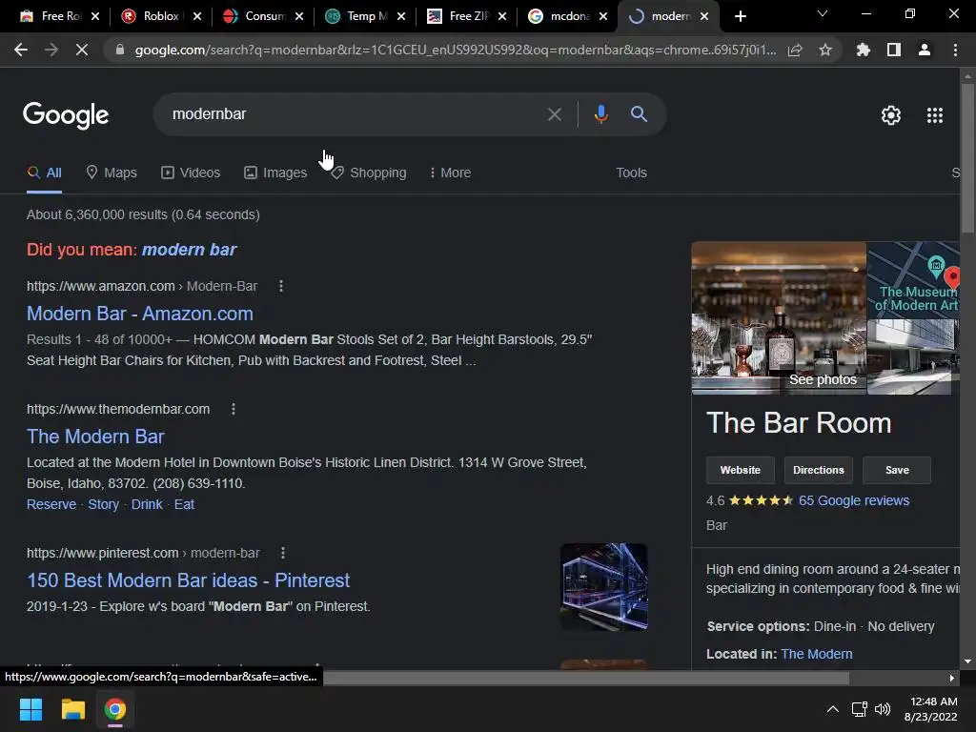Open the Story sitelink
The width and height of the screenshot is (976, 732).
pos(103,504)
